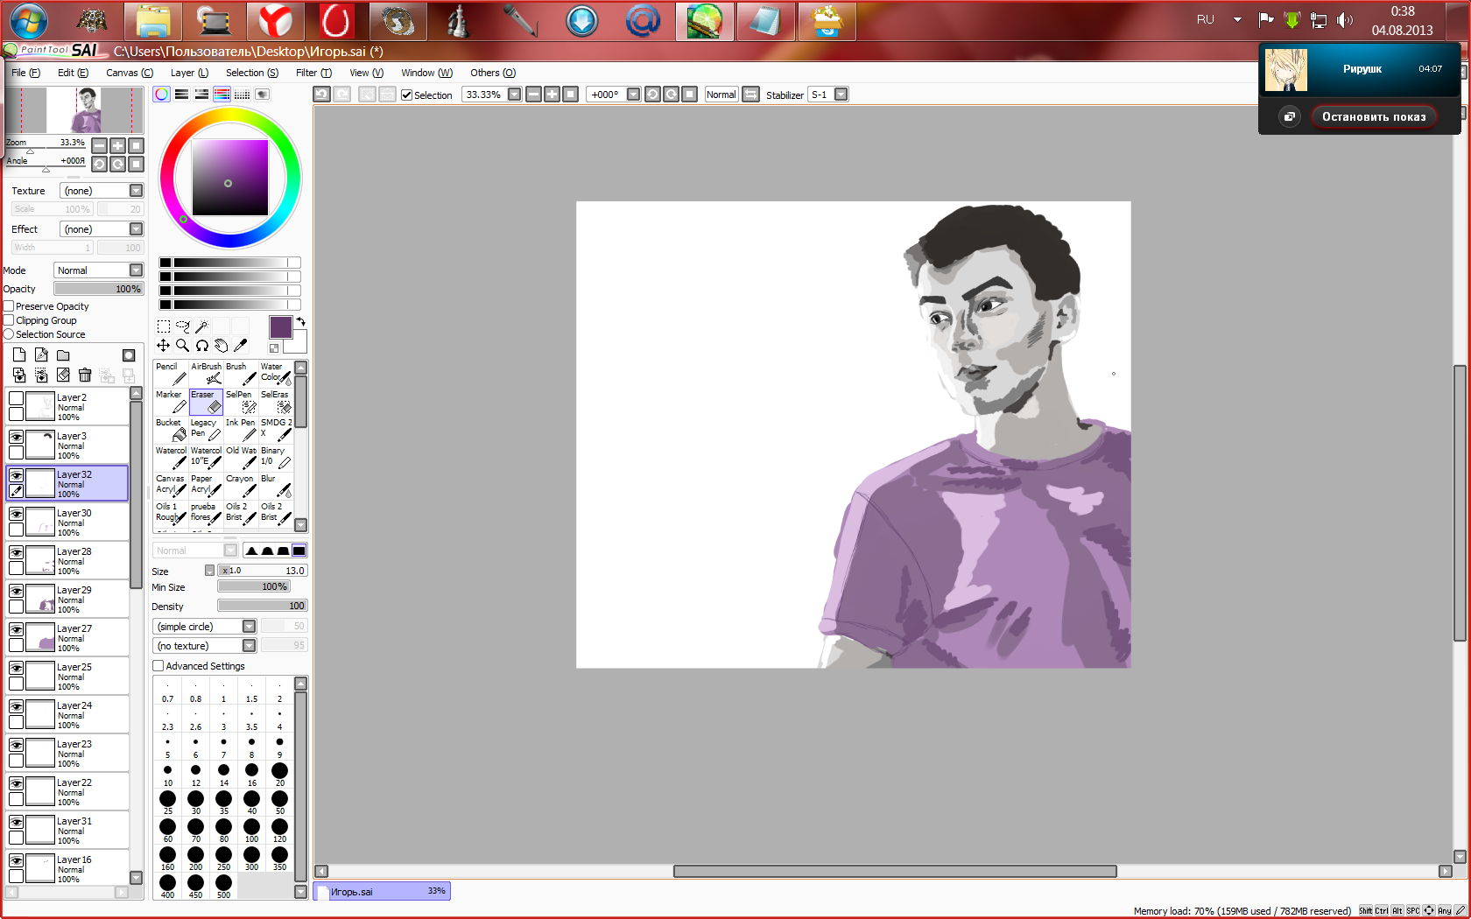Select the zoom magnifier tool
This screenshot has height=919, width=1471.
tap(183, 346)
